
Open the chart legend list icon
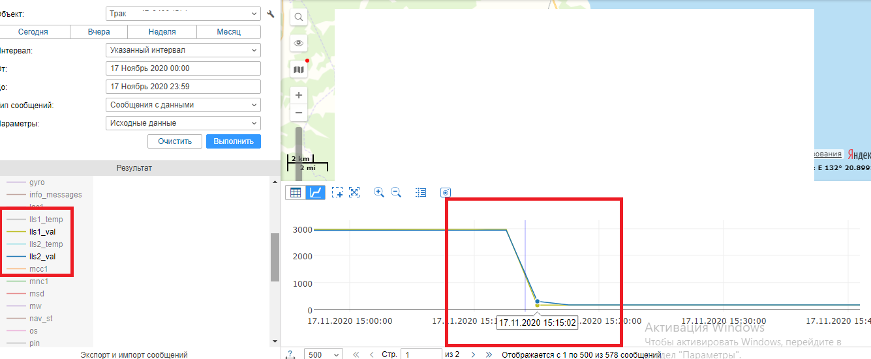pyautogui.click(x=421, y=192)
